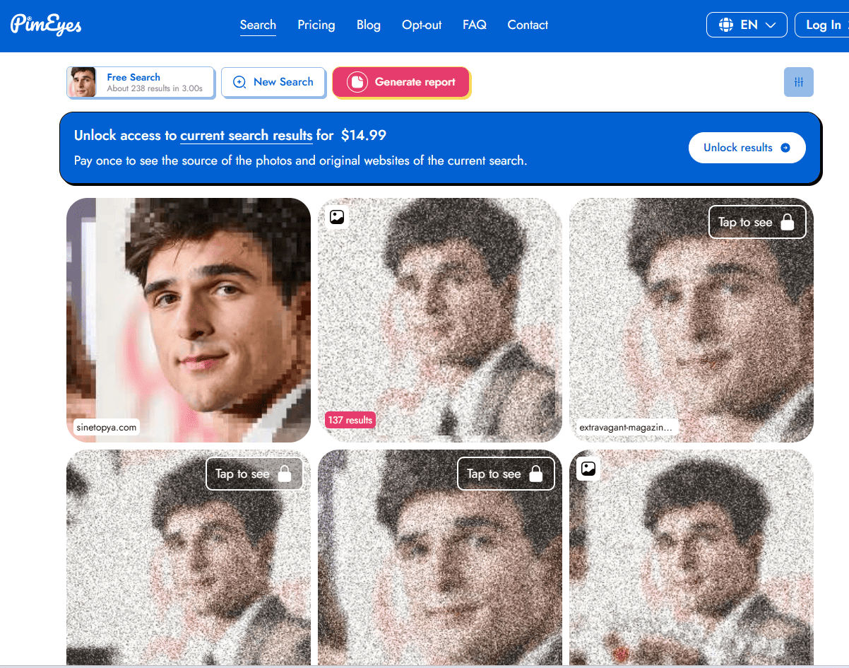This screenshot has height=668, width=849.
Task: Open the Free Search results summary
Action: (x=140, y=82)
